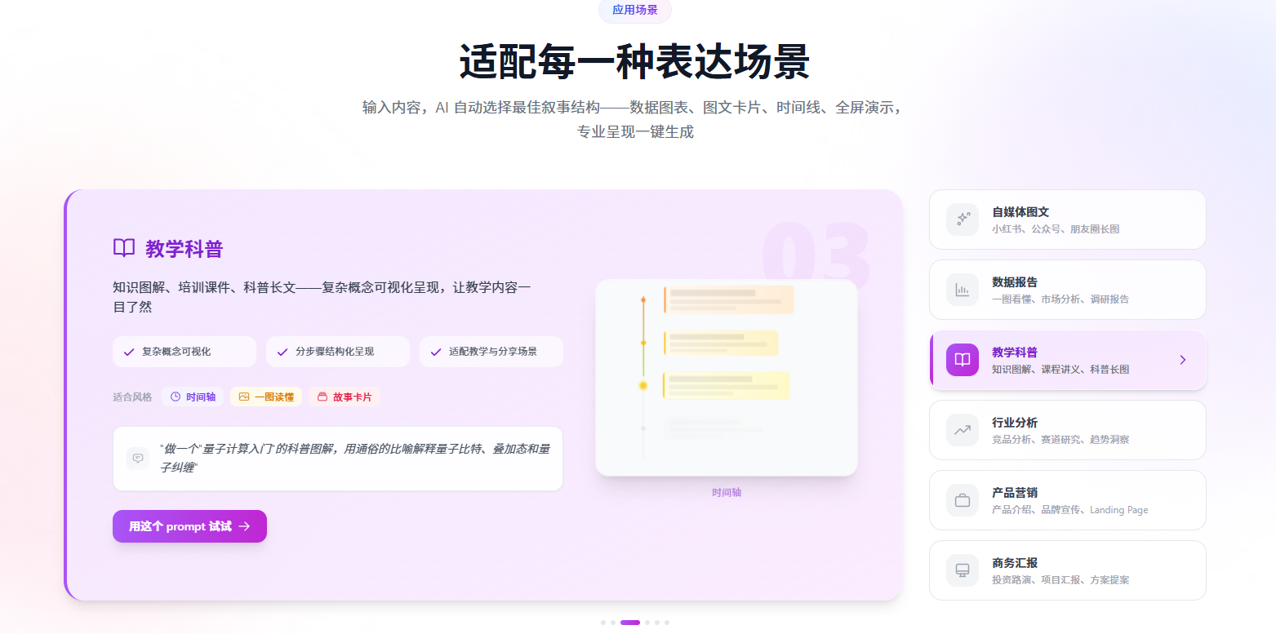Click the trending arrow icon for 行业分析
The image size is (1276, 634).
tap(963, 430)
